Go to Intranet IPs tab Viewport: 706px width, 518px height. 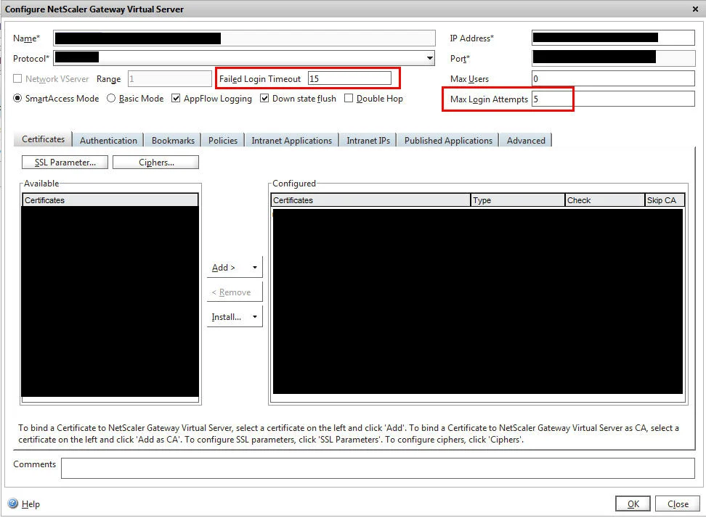pos(368,140)
